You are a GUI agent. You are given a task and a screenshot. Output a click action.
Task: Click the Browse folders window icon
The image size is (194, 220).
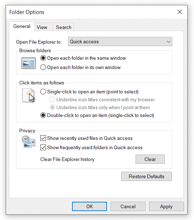click(x=29, y=63)
